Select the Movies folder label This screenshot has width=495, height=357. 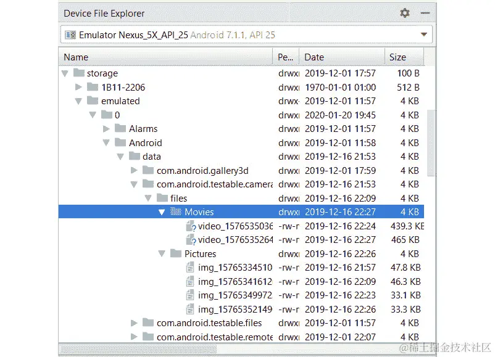199,212
